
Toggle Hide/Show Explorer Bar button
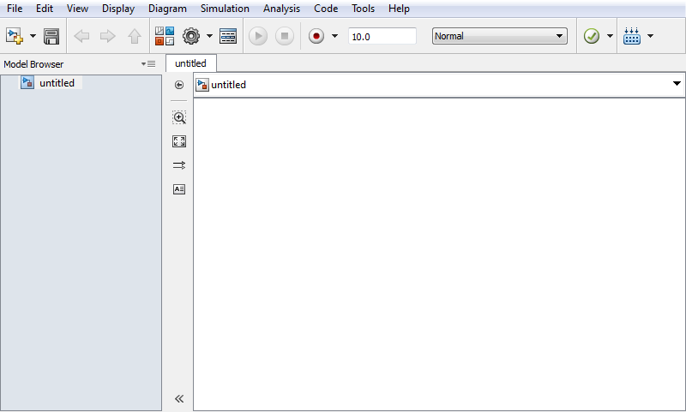click(x=179, y=85)
